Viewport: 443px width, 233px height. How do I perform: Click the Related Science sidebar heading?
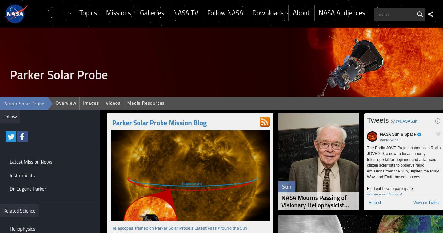[19, 211]
